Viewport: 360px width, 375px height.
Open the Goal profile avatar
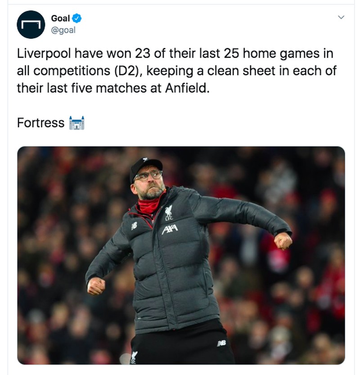point(31,24)
